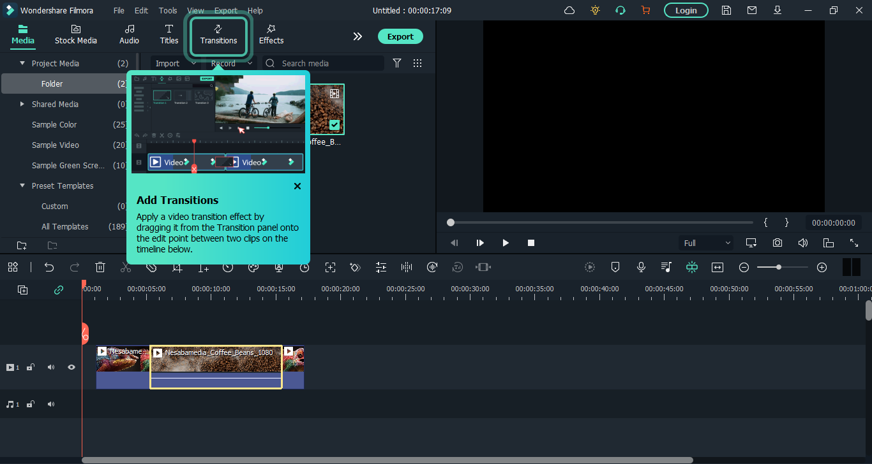The height and width of the screenshot is (464, 872).
Task: Click the undo arrow in timeline toolbar
Action: 49,268
